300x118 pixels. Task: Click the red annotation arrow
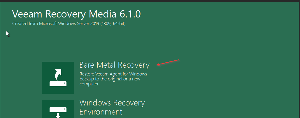168,62
